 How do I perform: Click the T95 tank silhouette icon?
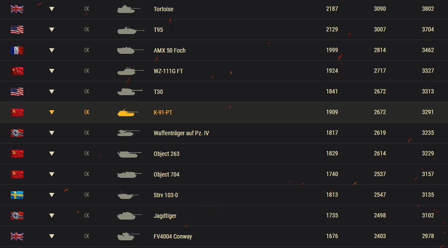[131, 30]
